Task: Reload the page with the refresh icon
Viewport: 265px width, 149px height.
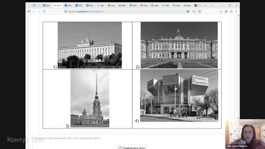Action: 44,11
